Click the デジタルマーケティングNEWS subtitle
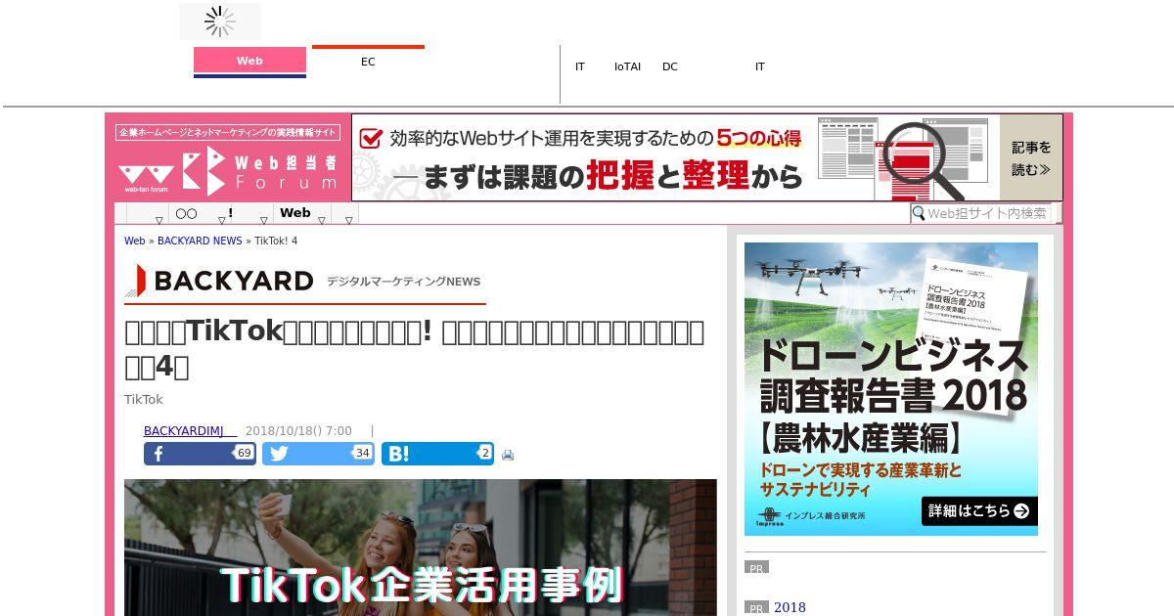 coord(403,282)
